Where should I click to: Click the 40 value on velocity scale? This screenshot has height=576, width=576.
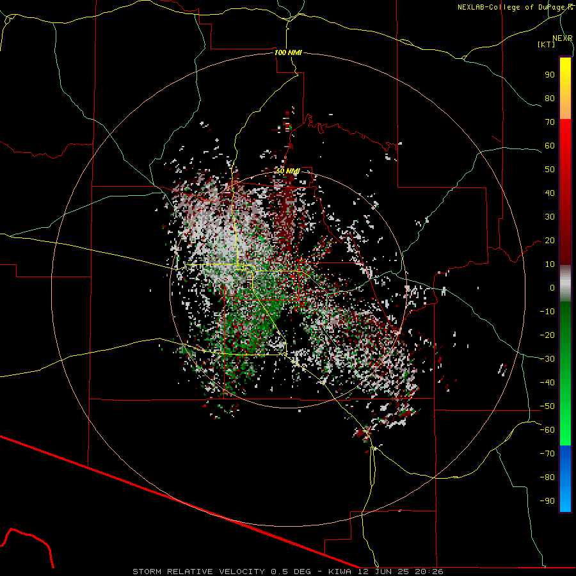550,193
